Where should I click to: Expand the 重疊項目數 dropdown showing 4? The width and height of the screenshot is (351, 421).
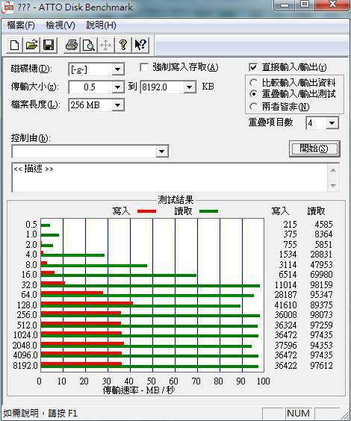pos(332,123)
